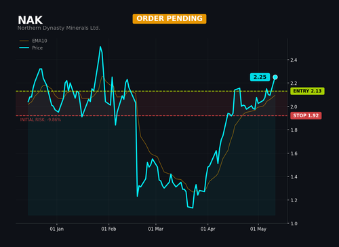Click the EMA10 legend entry

33,41
